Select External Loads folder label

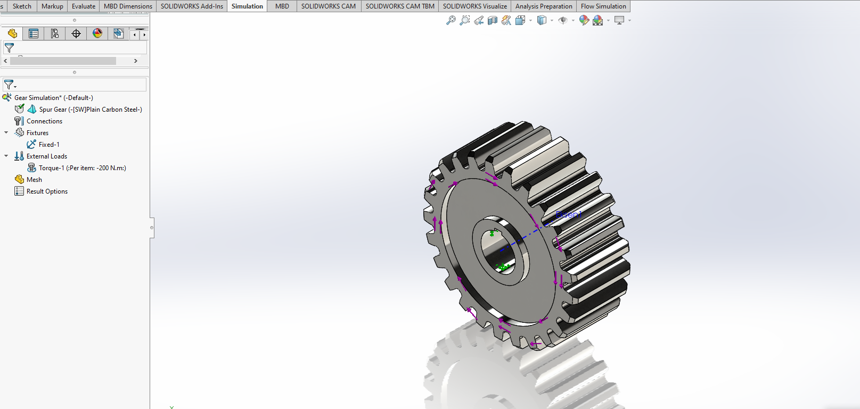tap(47, 156)
